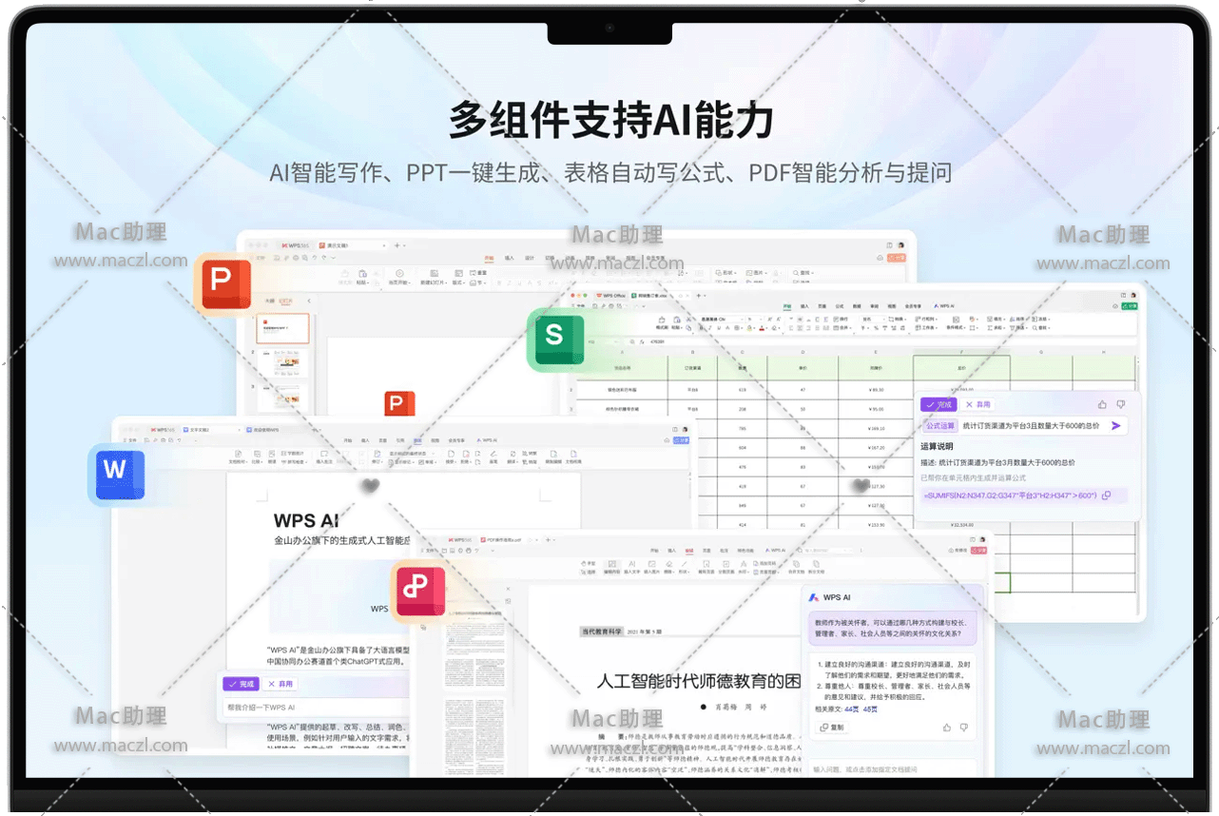
Task: Accept the Writer AI text with 完成
Action: (242, 684)
